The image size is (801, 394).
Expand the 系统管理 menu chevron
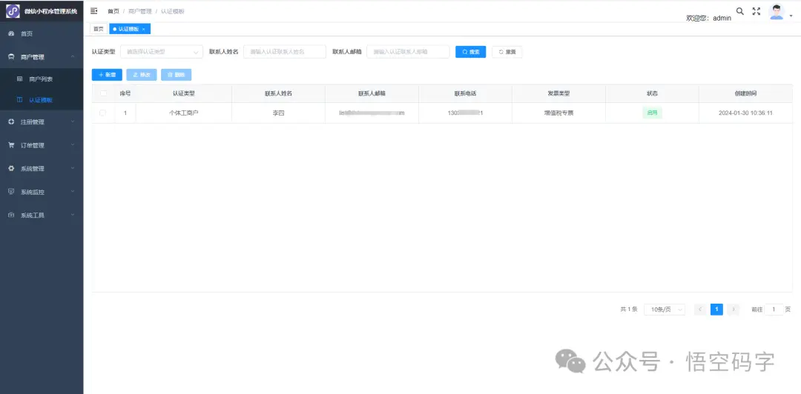pos(73,168)
